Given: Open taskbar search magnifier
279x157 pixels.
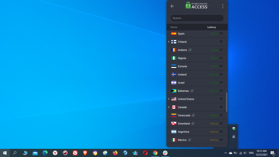Looking at the screenshot, I should 15,153.
